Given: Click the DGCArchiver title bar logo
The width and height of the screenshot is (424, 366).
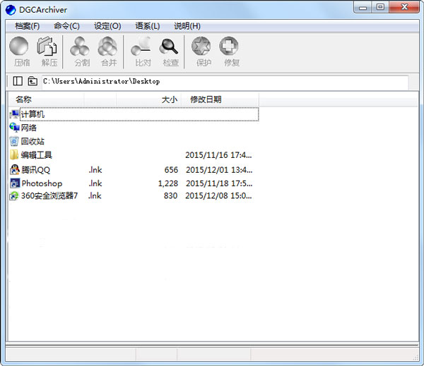Looking at the screenshot, I should [x=11, y=10].
